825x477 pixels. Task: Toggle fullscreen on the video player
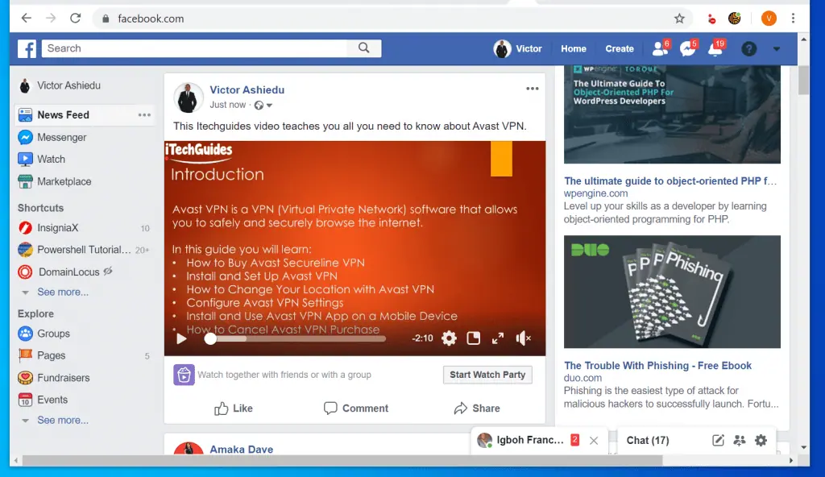click(x=497, y=338)
